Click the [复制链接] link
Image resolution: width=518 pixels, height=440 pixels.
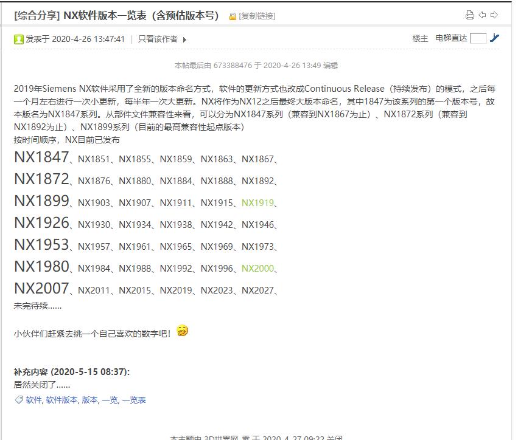pos(257,16)
